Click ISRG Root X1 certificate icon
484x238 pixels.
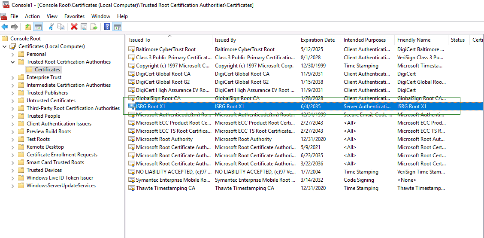click(132, 107)
